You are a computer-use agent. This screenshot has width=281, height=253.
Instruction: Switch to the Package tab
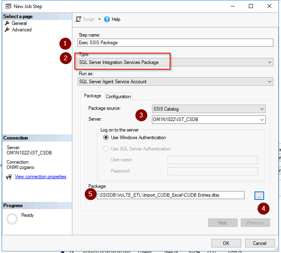pyautogui.click(x=92, y=96)
